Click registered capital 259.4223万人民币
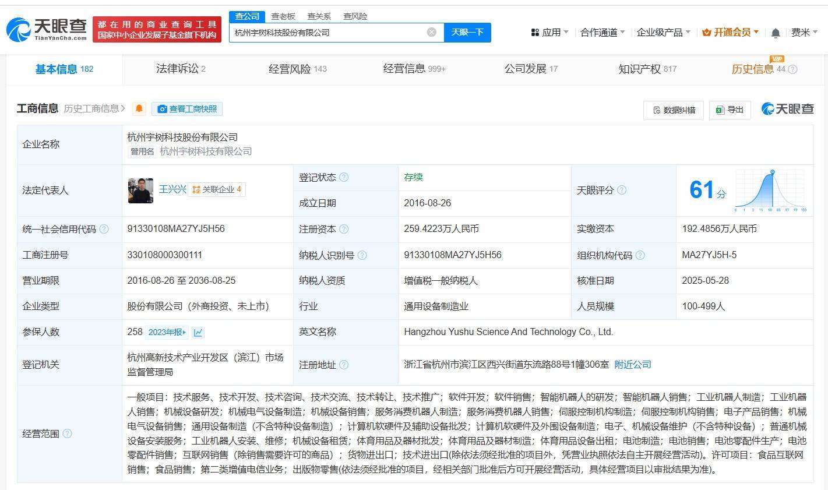 pos(441,229)
